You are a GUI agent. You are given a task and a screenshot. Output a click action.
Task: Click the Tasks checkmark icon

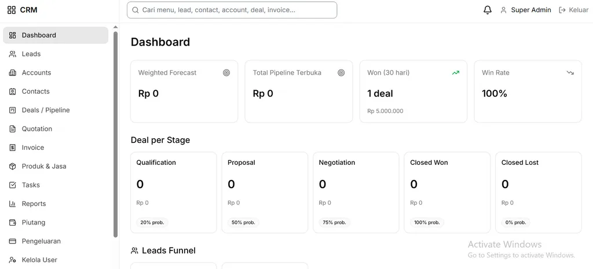pos(13,185)
